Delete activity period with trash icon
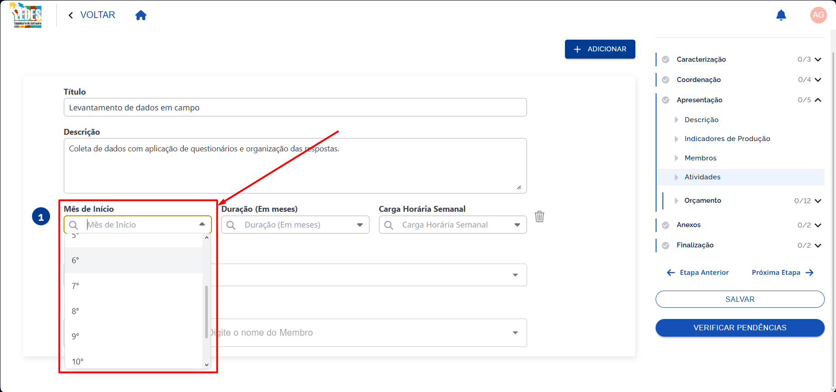The height and width of the screenshot is (392, 836). click(x=539, y=216)
